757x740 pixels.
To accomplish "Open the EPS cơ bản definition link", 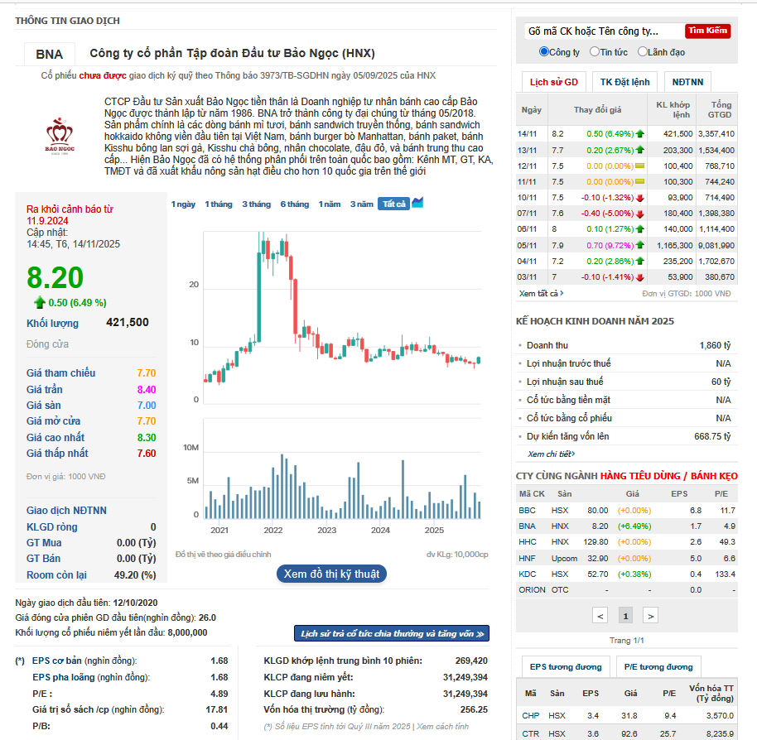I will click(57, 661).
